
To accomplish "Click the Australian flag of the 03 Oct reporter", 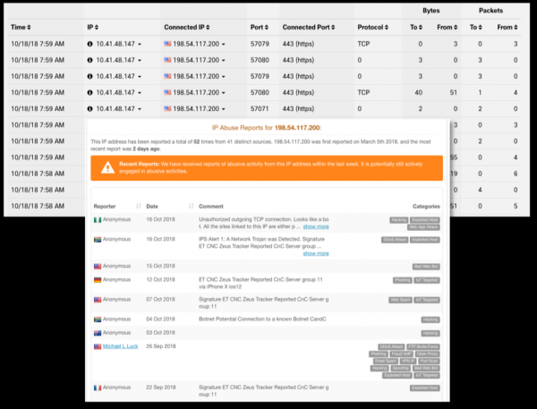I will (x=98, y=331).
